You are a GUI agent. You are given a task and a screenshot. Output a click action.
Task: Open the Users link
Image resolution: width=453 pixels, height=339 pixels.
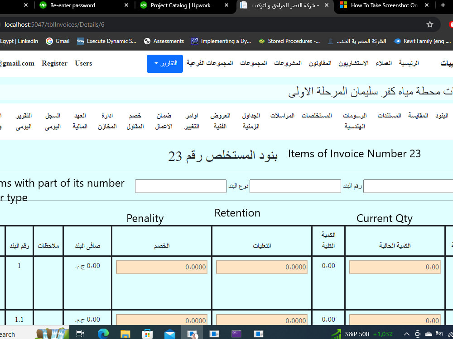83,63
